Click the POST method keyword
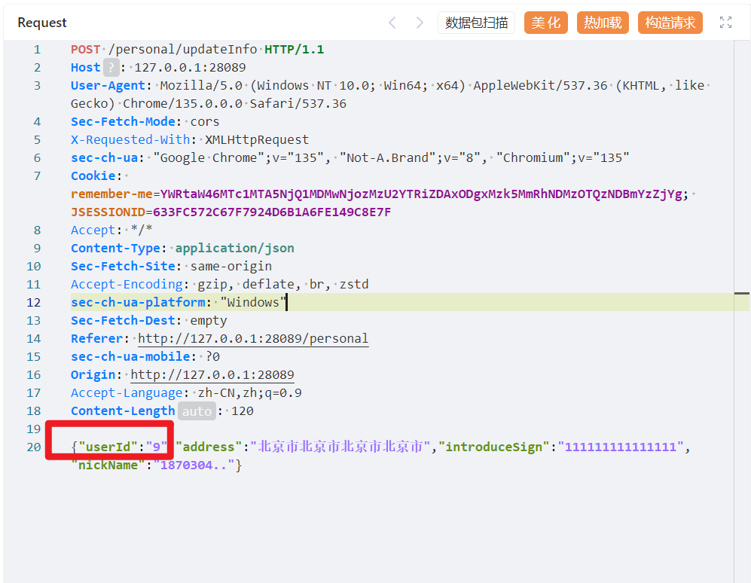 pyautogui.click(x=85, y=50)
